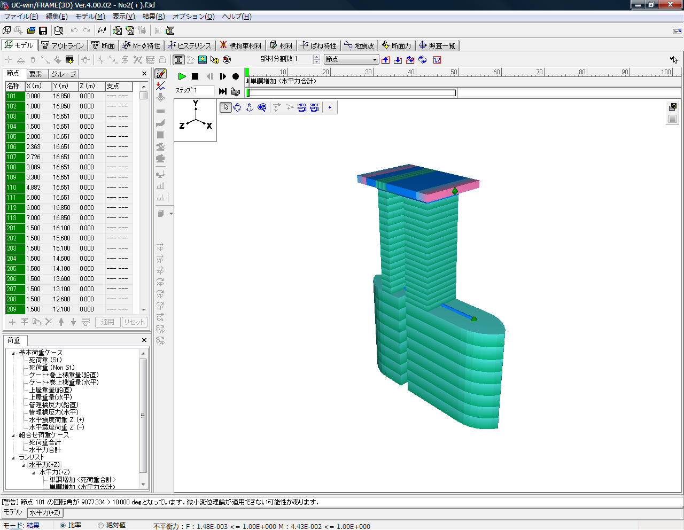
Task: Click the SHOT screenshot icon
Action: point(314,107)
